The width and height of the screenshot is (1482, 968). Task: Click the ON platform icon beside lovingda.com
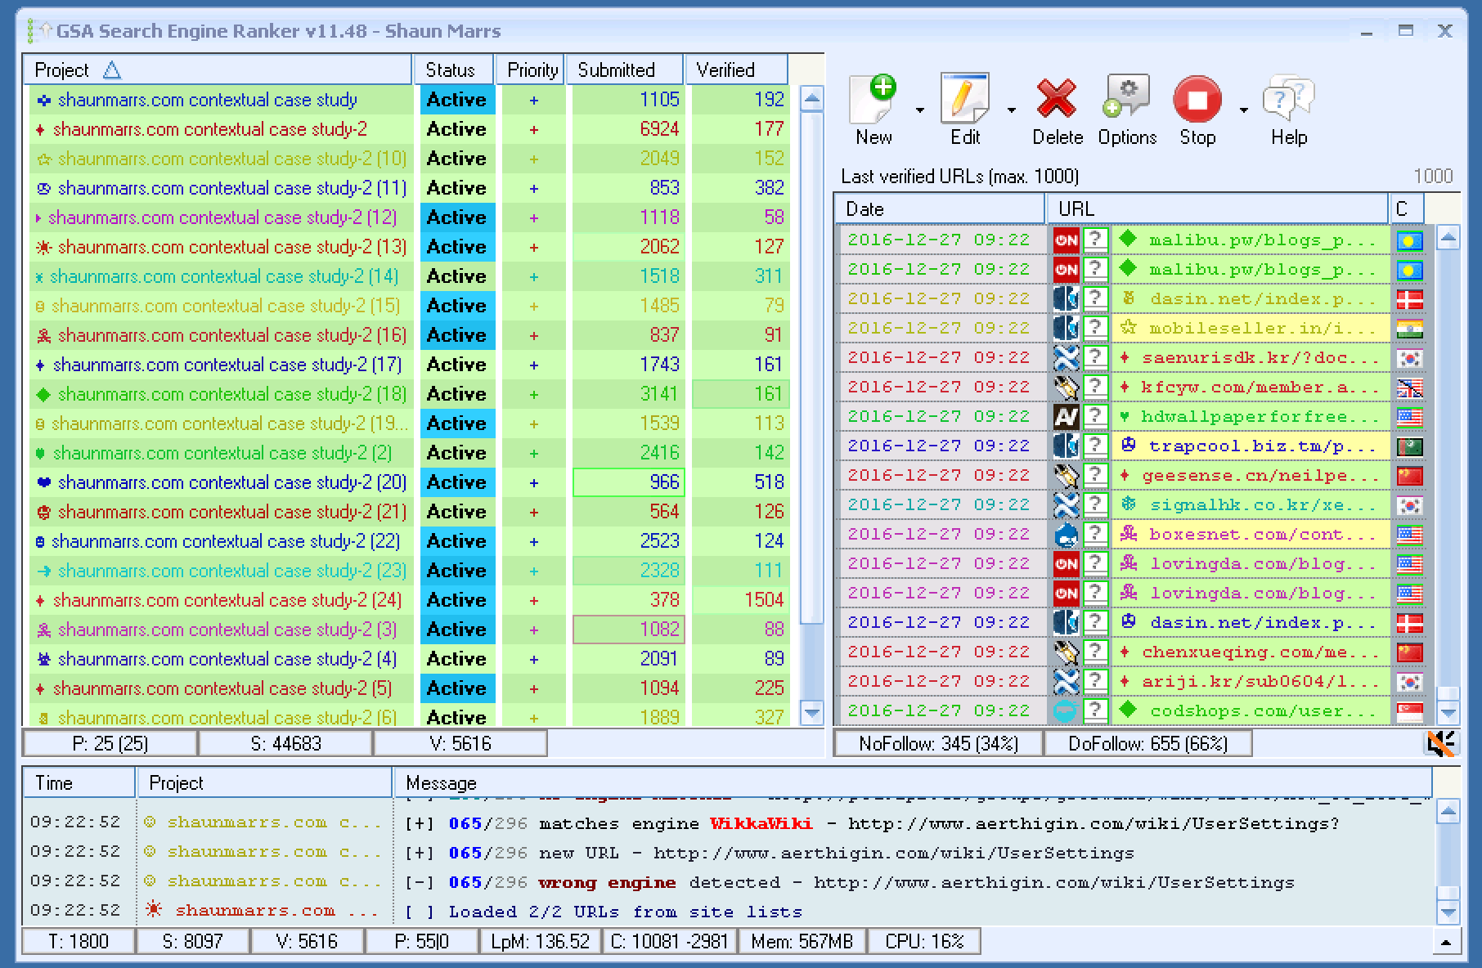pyautogui.click(x=1066, y=562)
